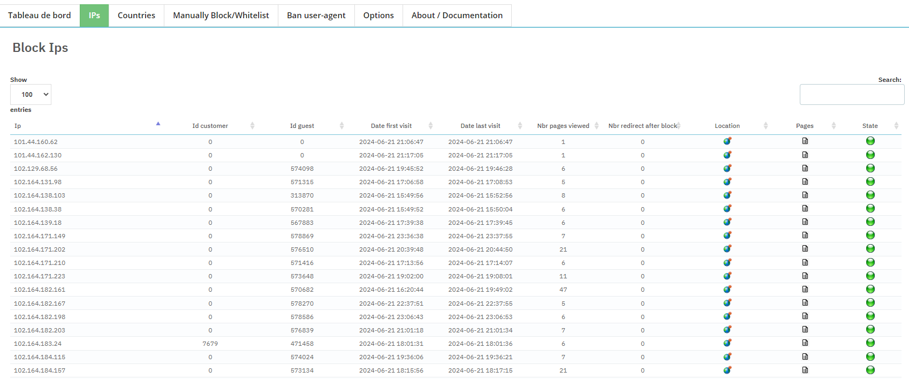The image size is (909, 379).
Task: Open location globe for IP 102.164.171.223
Action: click(727, 276)
